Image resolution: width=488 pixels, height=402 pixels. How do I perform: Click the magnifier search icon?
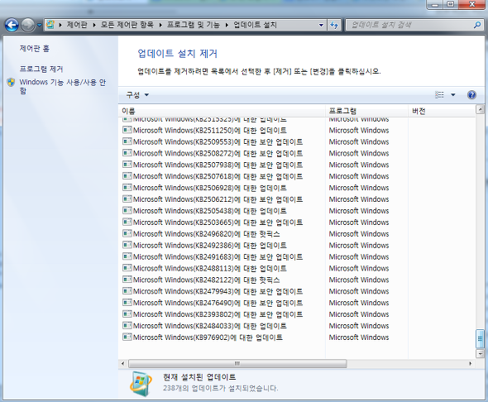(x=477, y=25)
